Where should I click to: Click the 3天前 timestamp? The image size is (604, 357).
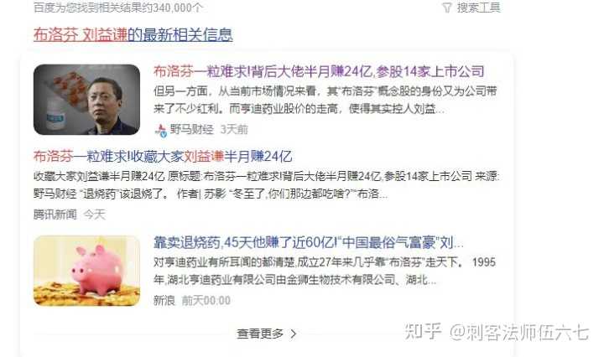[234, 129]
